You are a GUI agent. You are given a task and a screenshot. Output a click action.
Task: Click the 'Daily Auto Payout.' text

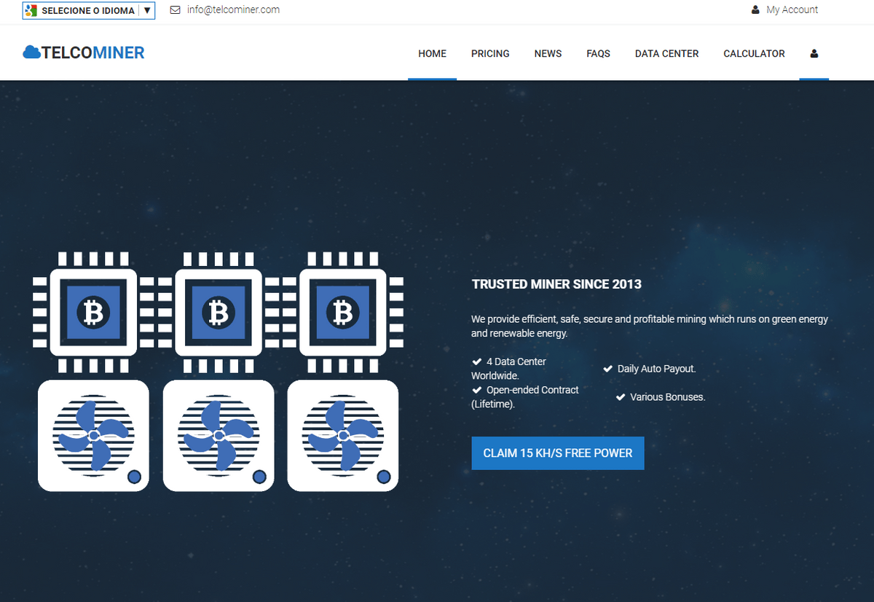pyautogui.click(x=657, y=369)
